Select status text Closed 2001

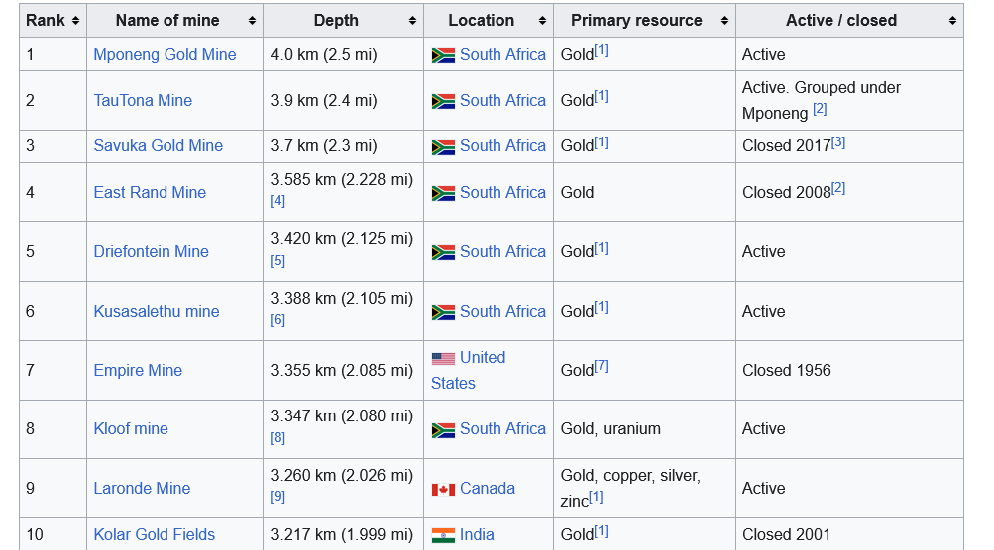[x=786, y=534]
